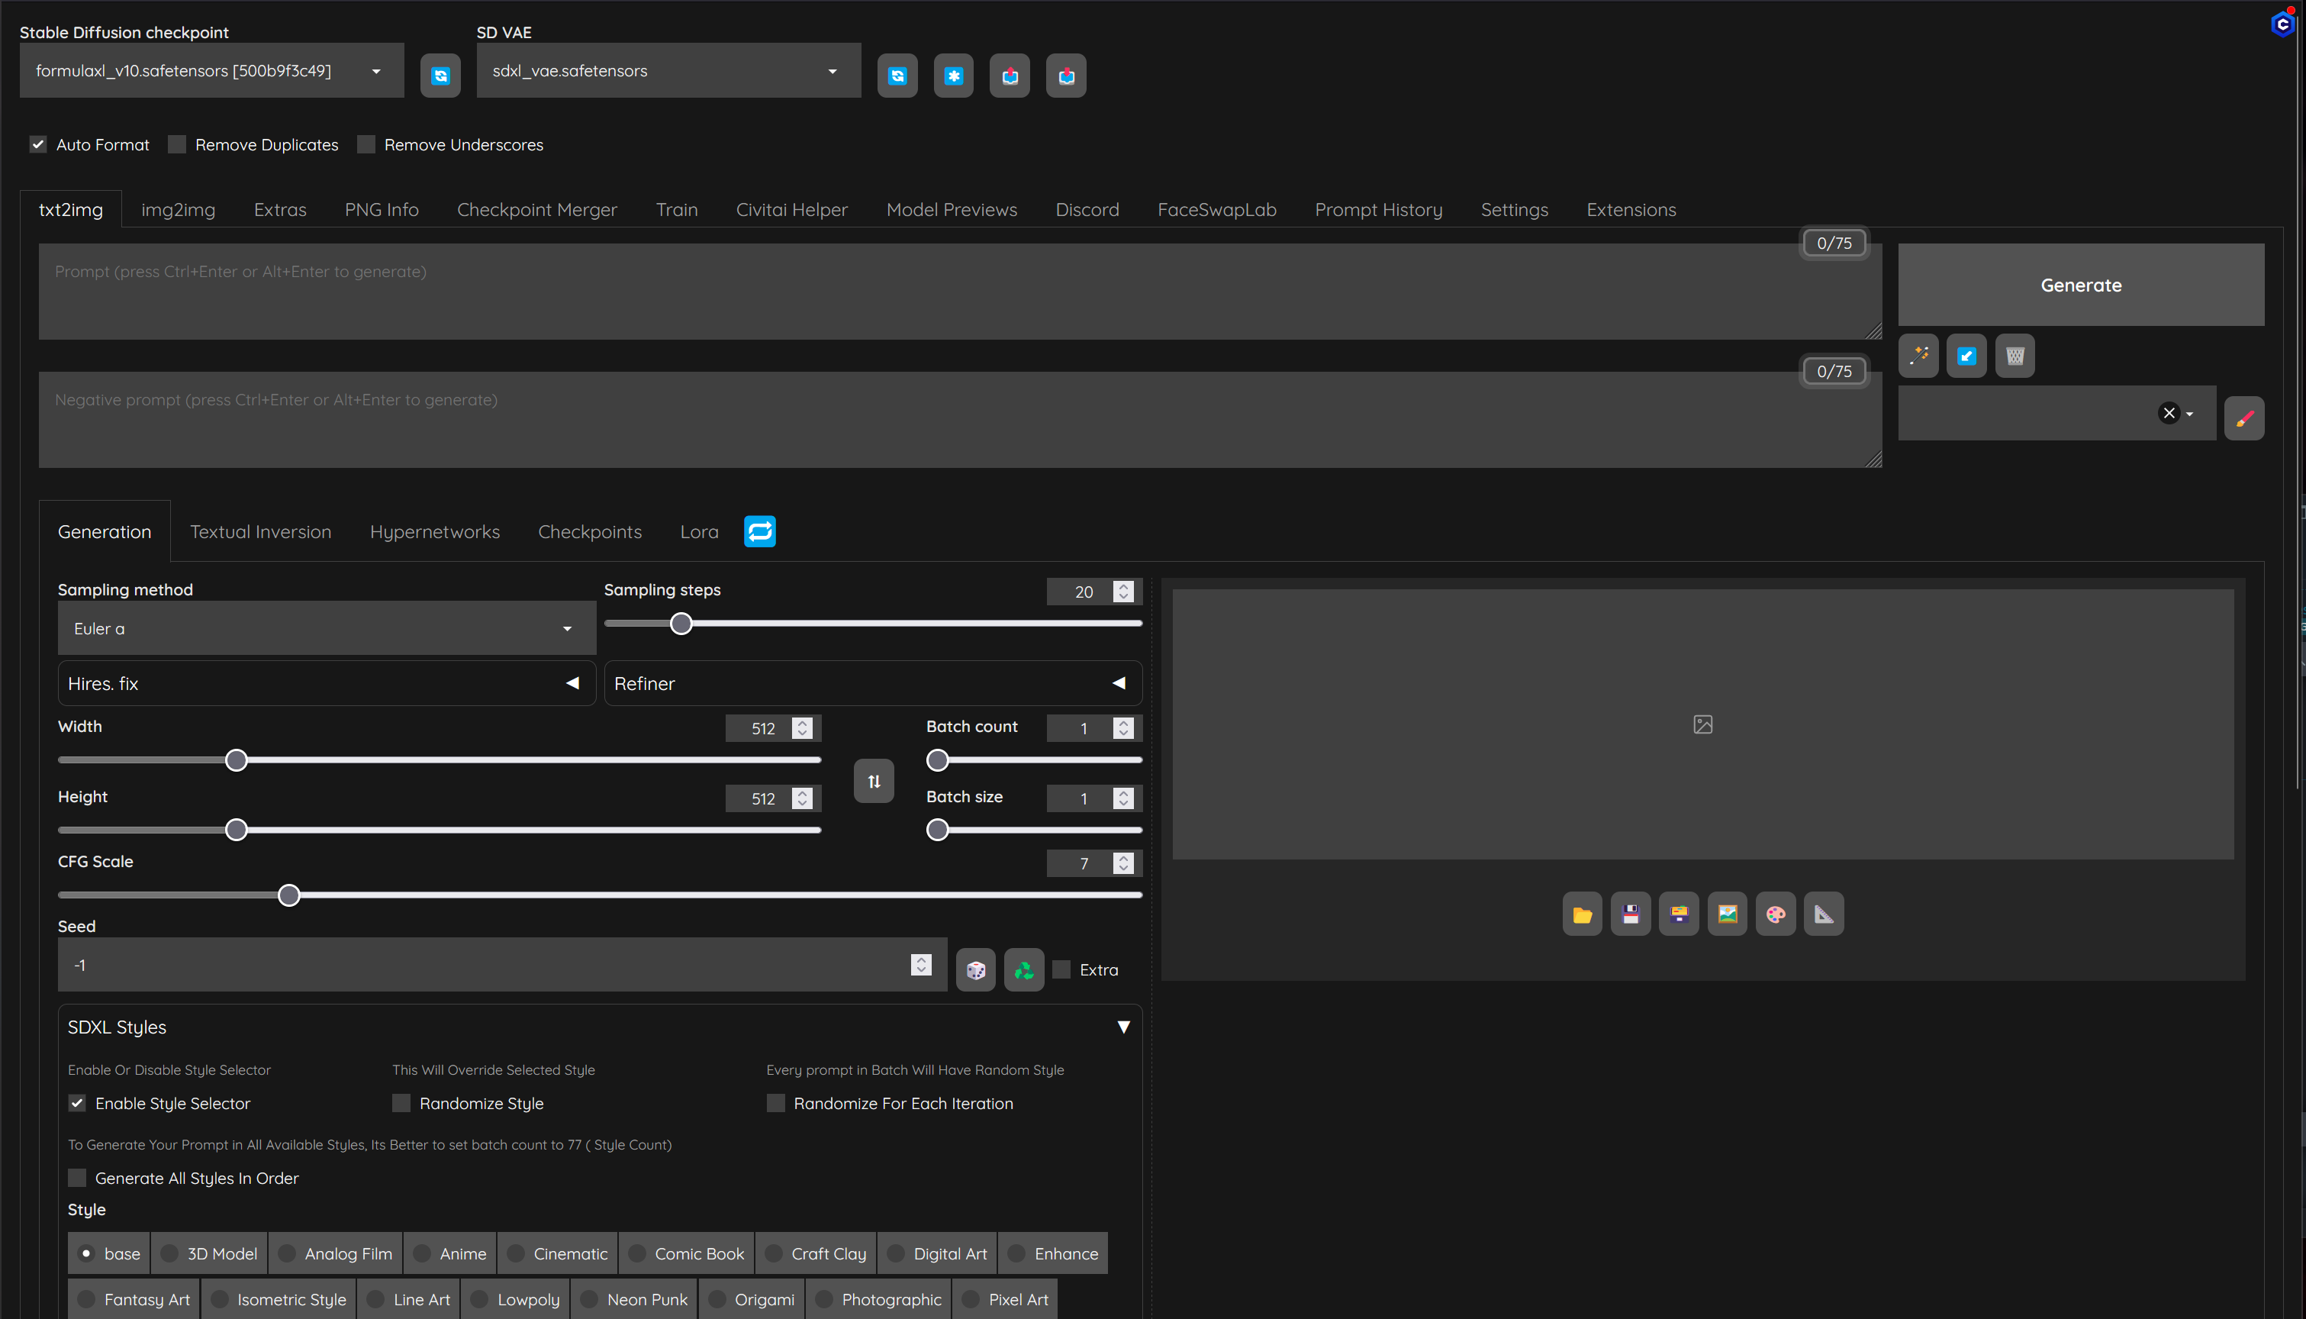2306x1319 pixels.
Task: Click the trash icon to clear the prompt
Action: click(x=2015, y=355)
